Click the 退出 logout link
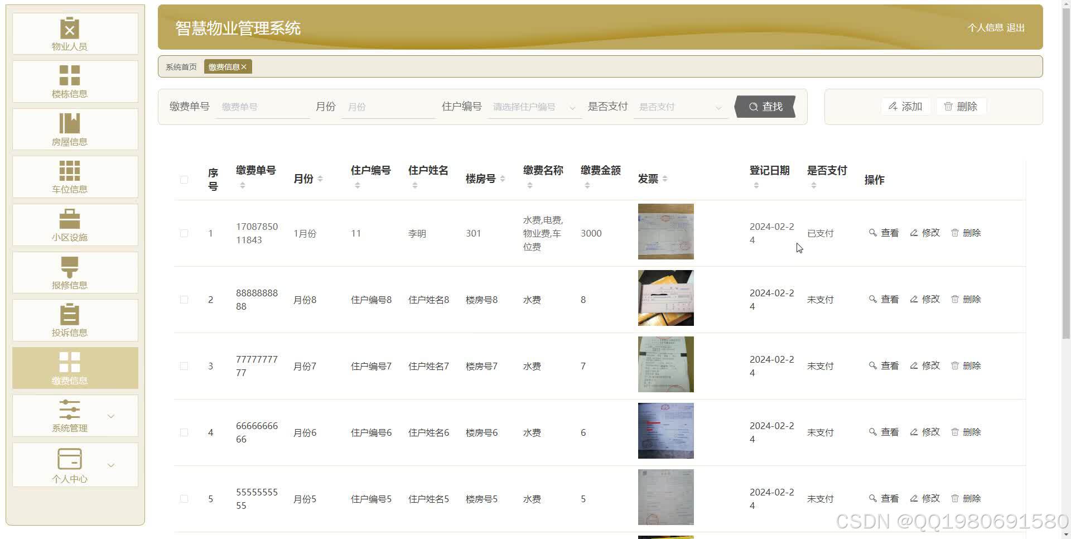This screenshot has height=539, width=1071. [1017, 27]
